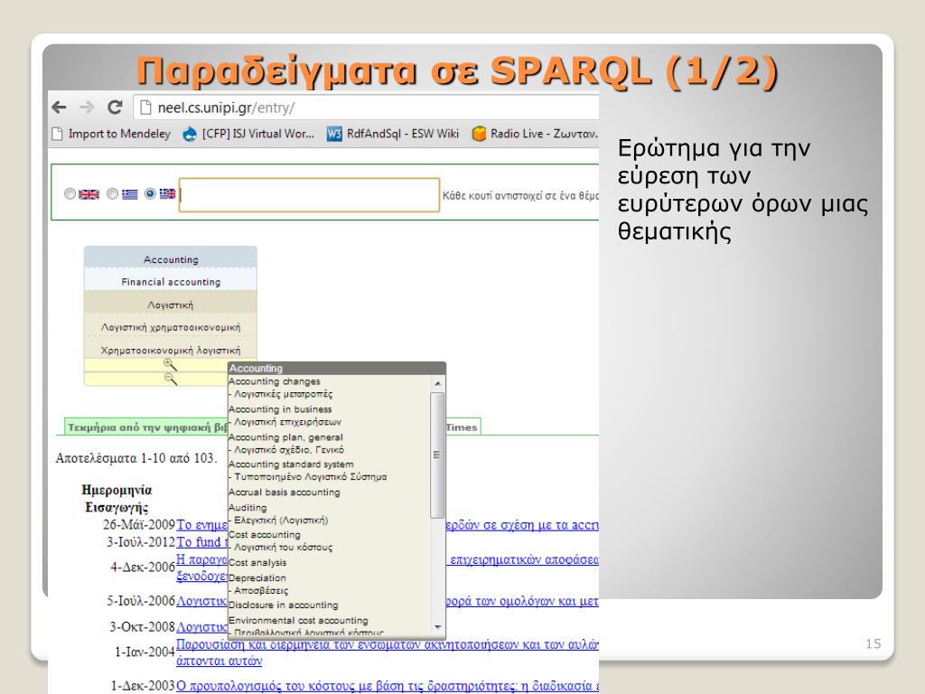Open the 3-Ιούλ-2012 To fund result link
Screen dimensions: 925x694
(x=202, y=542)
